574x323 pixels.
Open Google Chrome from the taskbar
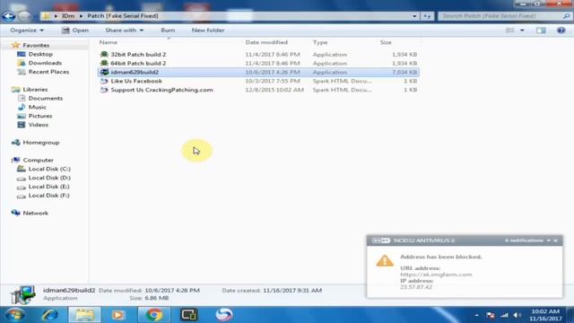154,315
